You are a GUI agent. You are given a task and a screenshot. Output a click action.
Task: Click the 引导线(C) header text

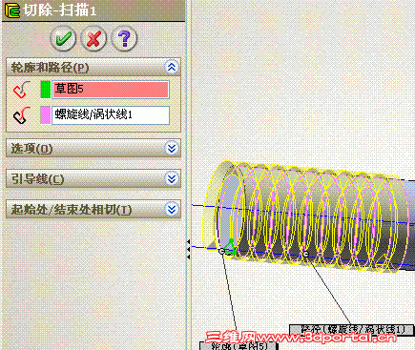point(37,179)
